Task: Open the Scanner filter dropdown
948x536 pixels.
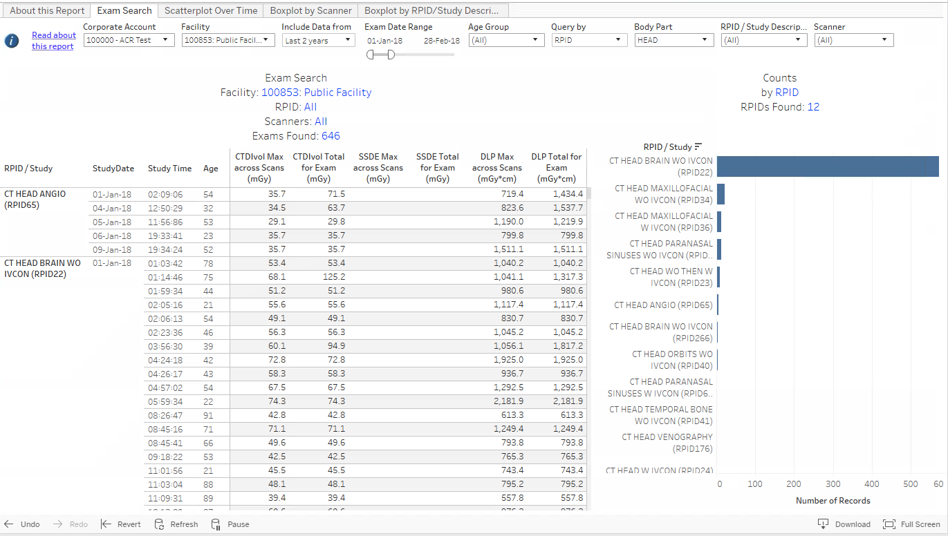Action: point(854,40)
